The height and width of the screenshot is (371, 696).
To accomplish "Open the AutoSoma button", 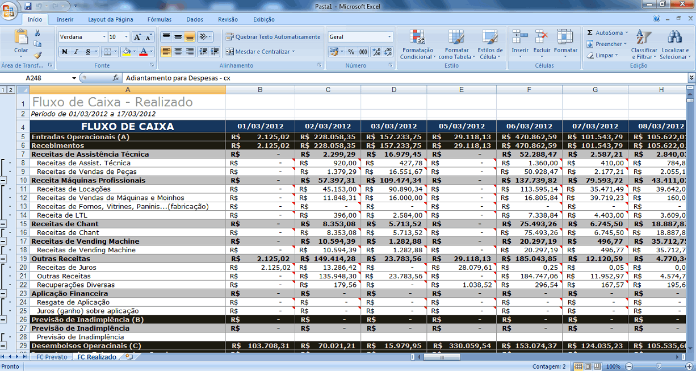I will click(605, 33).
